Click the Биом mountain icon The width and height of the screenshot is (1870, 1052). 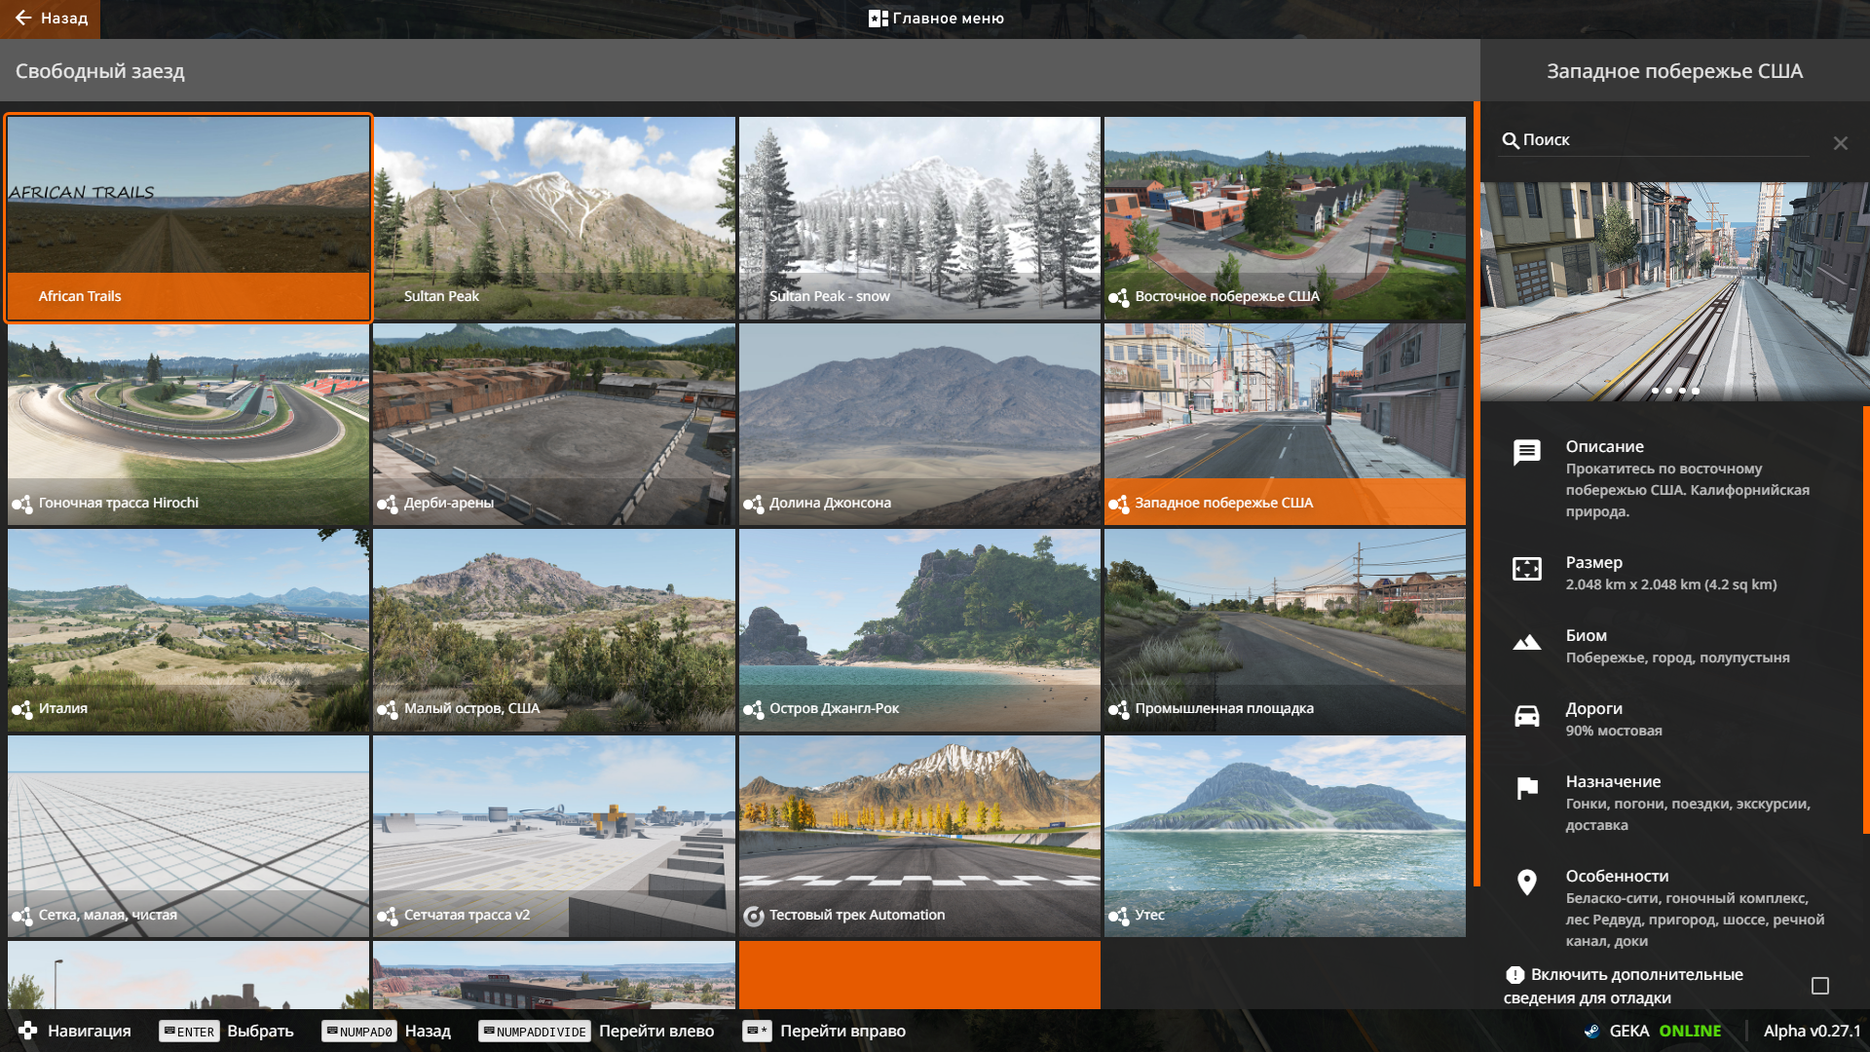click(1526, 642)
